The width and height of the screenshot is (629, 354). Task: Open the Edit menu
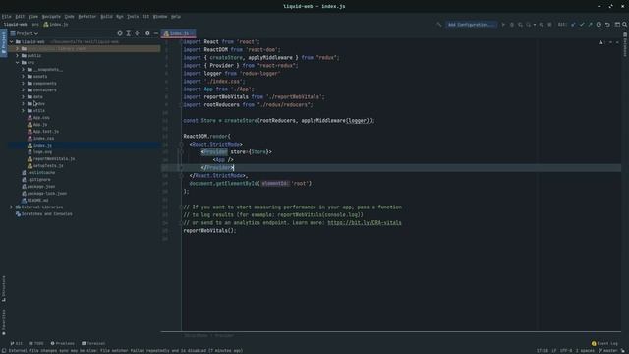click(x=20, y=17)
